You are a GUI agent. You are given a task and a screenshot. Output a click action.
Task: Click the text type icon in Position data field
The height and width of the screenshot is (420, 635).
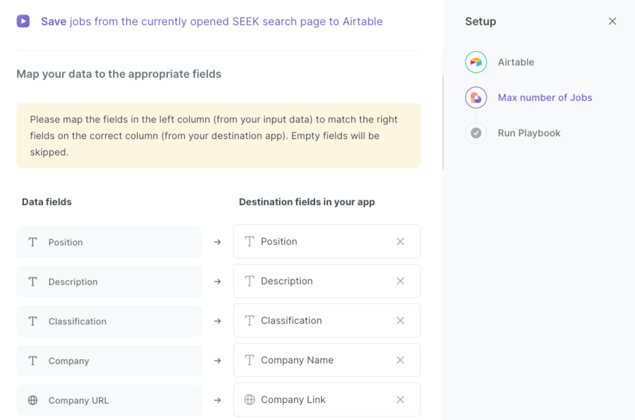[x=33, y=242]
